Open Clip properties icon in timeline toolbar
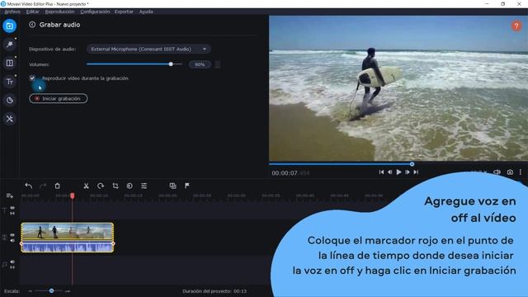This screenshot has width=528, height=297. coord(144,186)
